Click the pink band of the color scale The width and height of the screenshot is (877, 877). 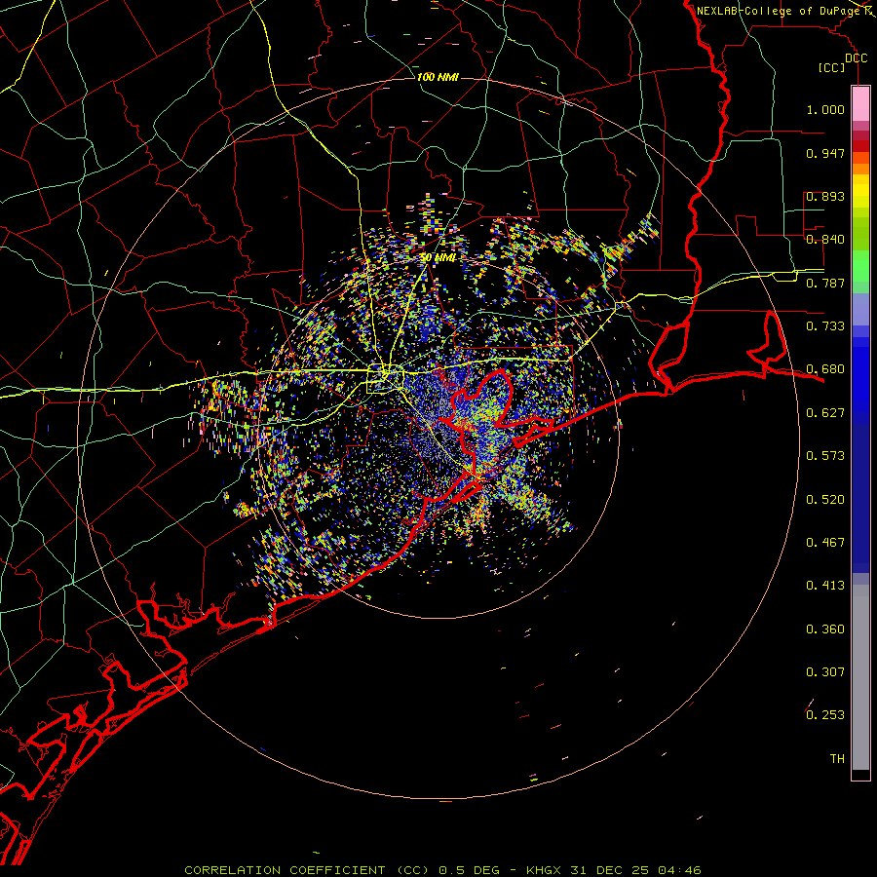coord(860,104)
